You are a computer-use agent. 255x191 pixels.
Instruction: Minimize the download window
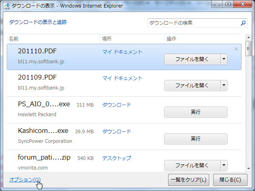coord(217,4)
